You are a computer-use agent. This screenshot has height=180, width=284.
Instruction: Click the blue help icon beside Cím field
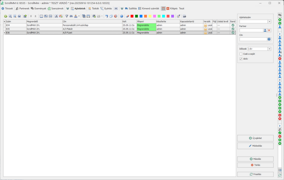point(269,39)
